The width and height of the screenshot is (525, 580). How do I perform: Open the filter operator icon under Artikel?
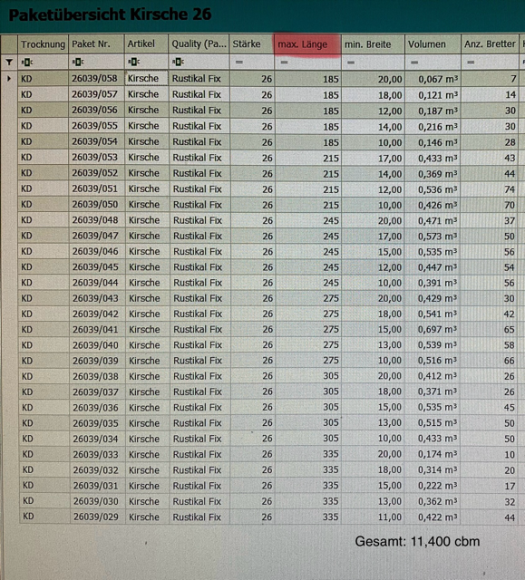[133, 63]
